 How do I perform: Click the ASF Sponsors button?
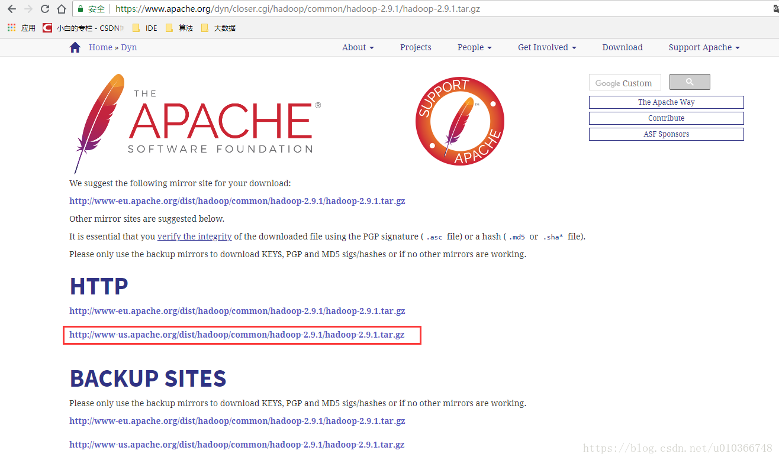point(667,134)
